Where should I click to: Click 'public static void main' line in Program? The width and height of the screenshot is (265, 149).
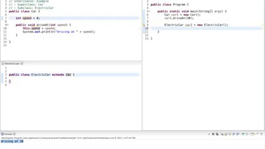point(192,11)
